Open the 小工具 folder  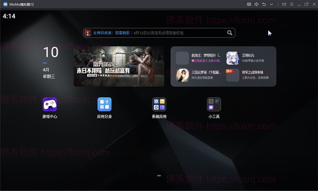pyautogui.click(x=214, y=104)
